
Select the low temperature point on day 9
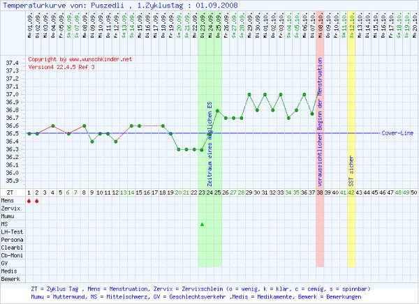point(92,141)
